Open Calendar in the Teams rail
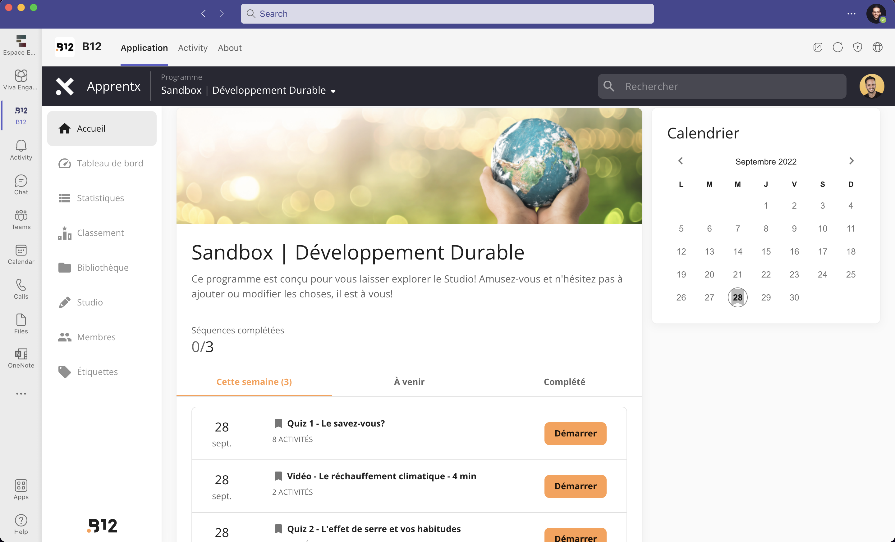This screenshot has width=895, height=542. [x=21, y=254]
